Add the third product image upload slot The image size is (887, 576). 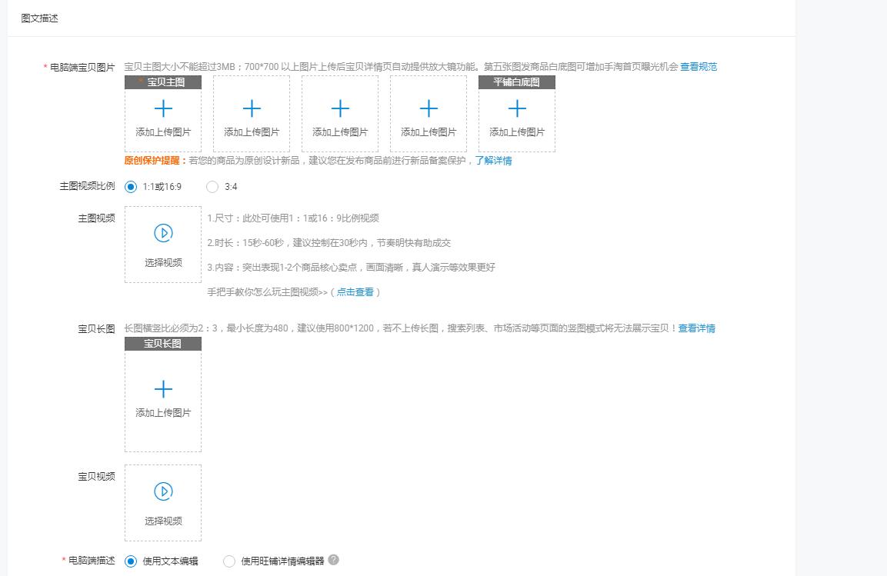[340, 114]
